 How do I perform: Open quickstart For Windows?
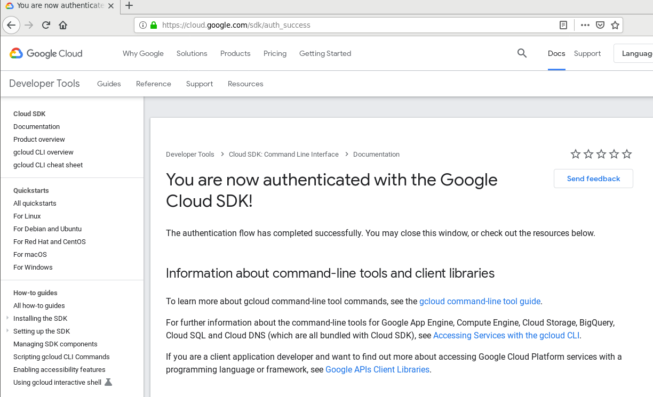[x=33, y=267]
